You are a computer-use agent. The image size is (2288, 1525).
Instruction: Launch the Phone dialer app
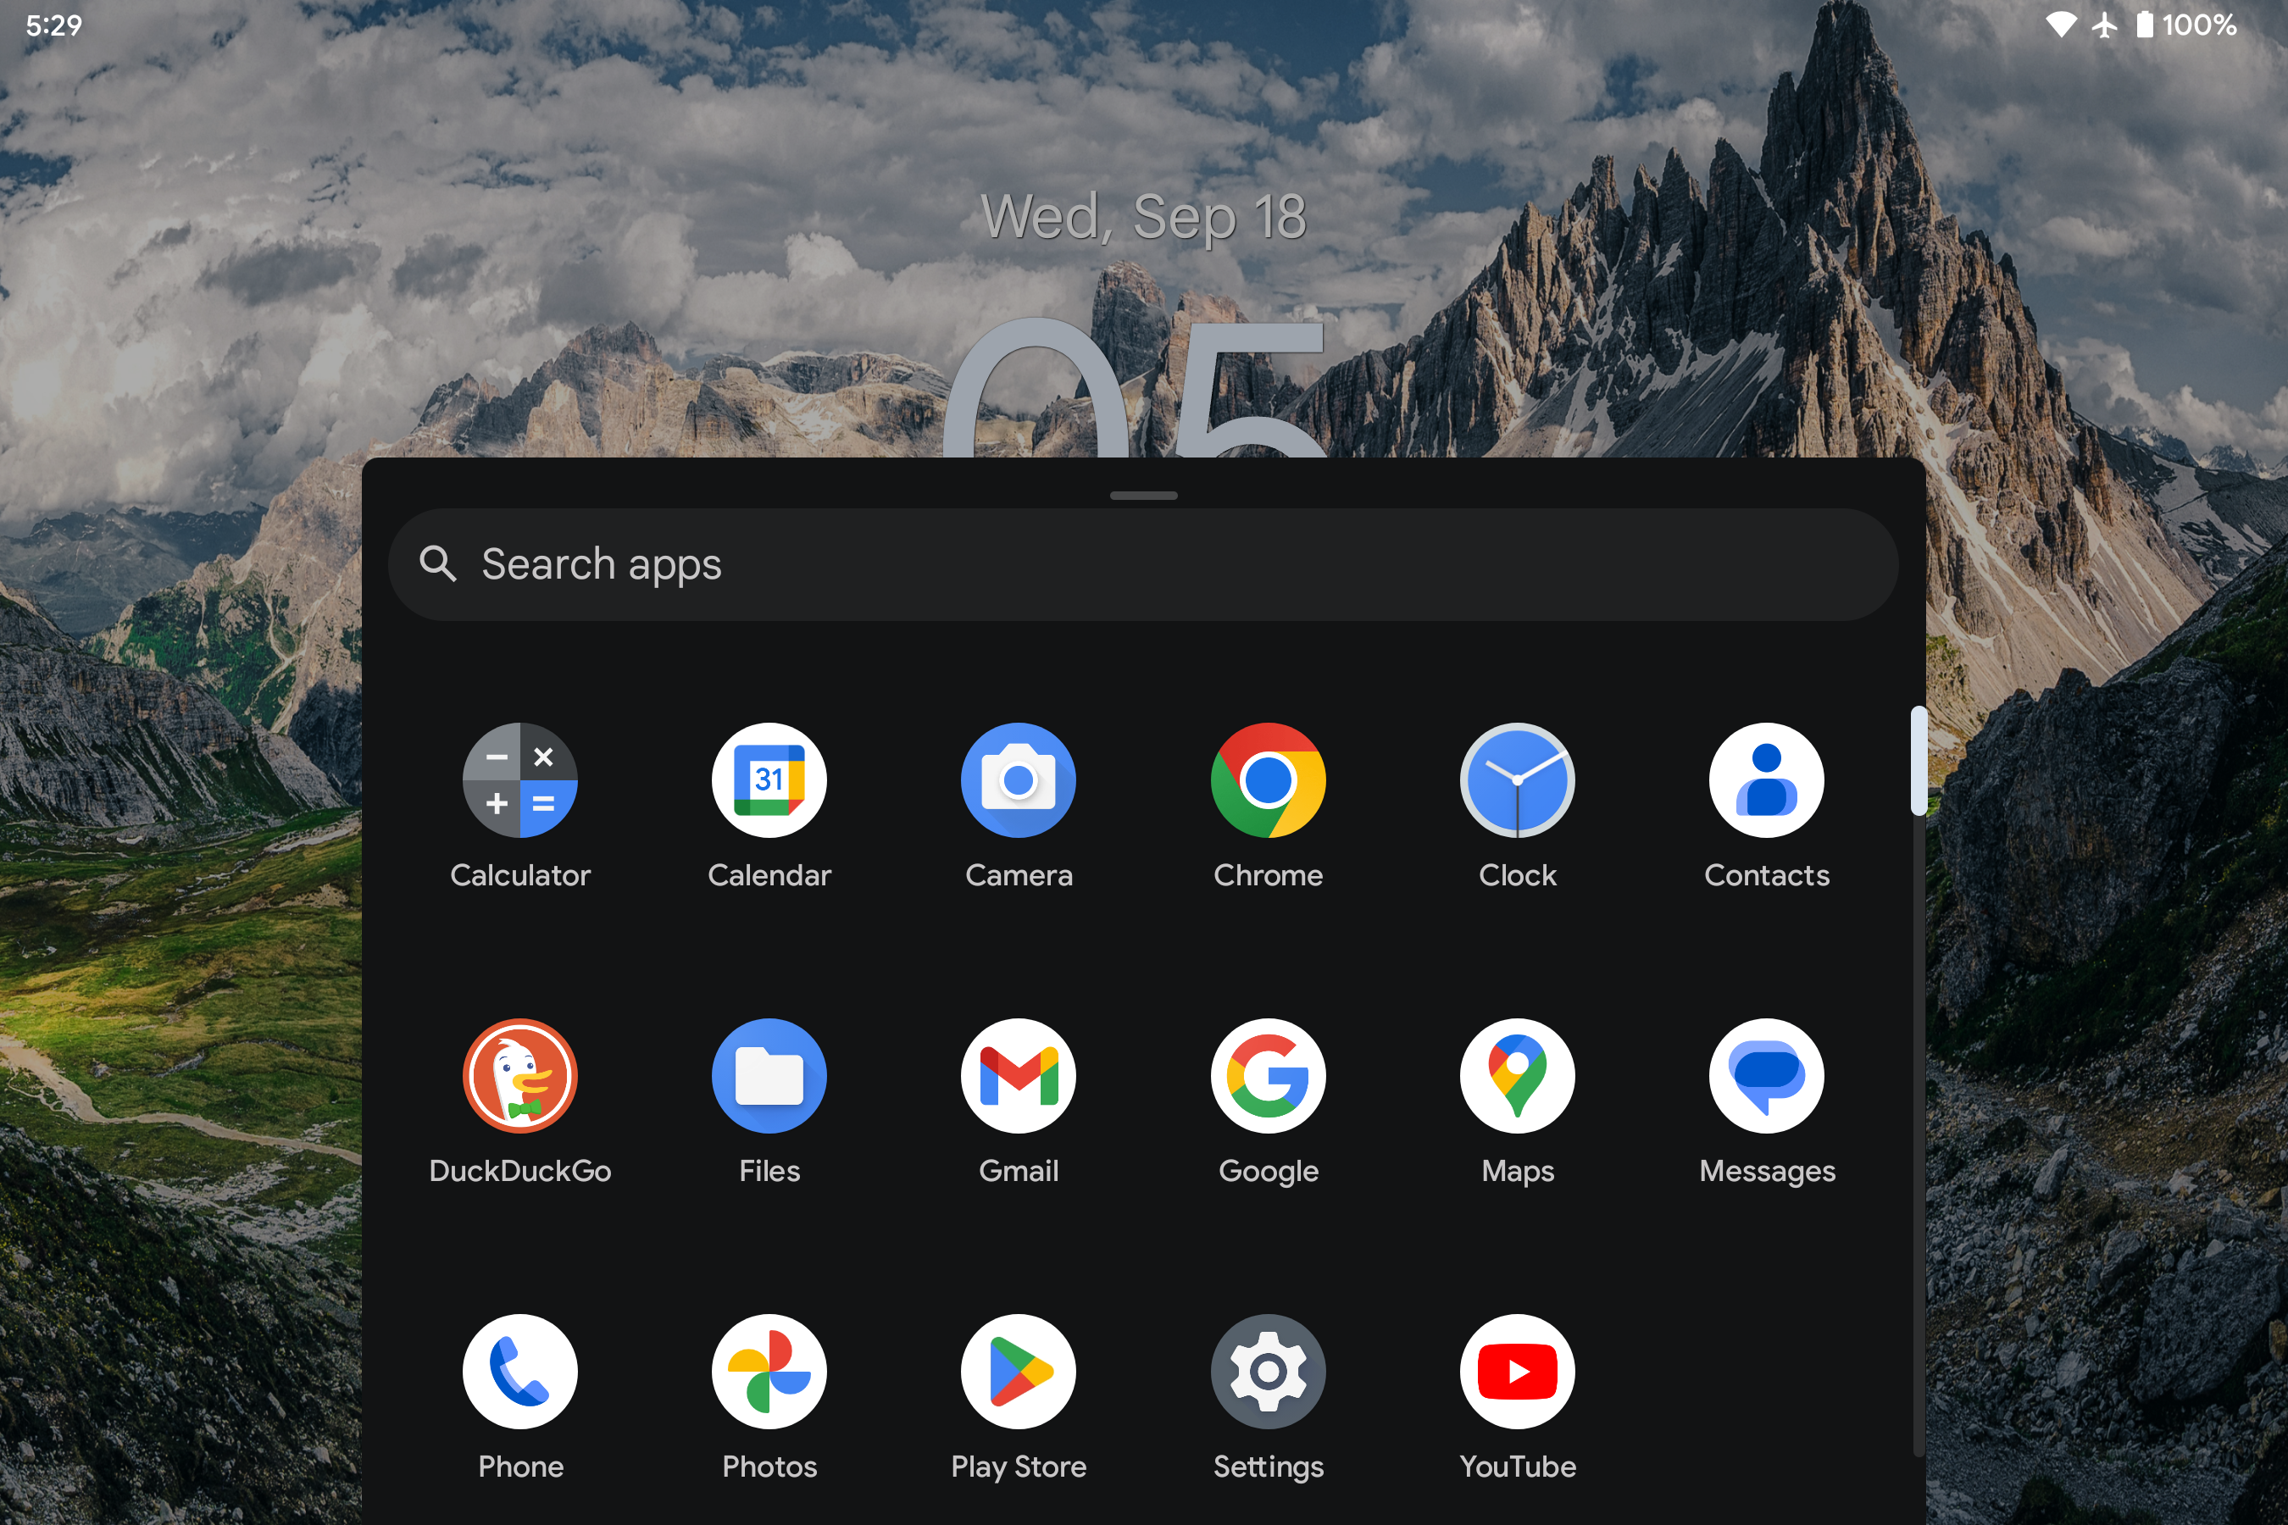519,1372
